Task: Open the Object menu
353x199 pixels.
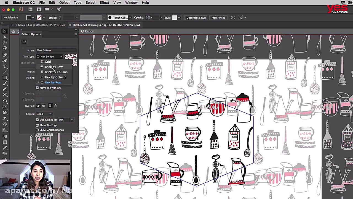Action: 64,2
